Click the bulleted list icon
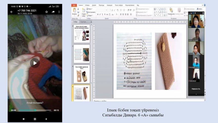Screen dimensions: 218x123 point(121,10)
